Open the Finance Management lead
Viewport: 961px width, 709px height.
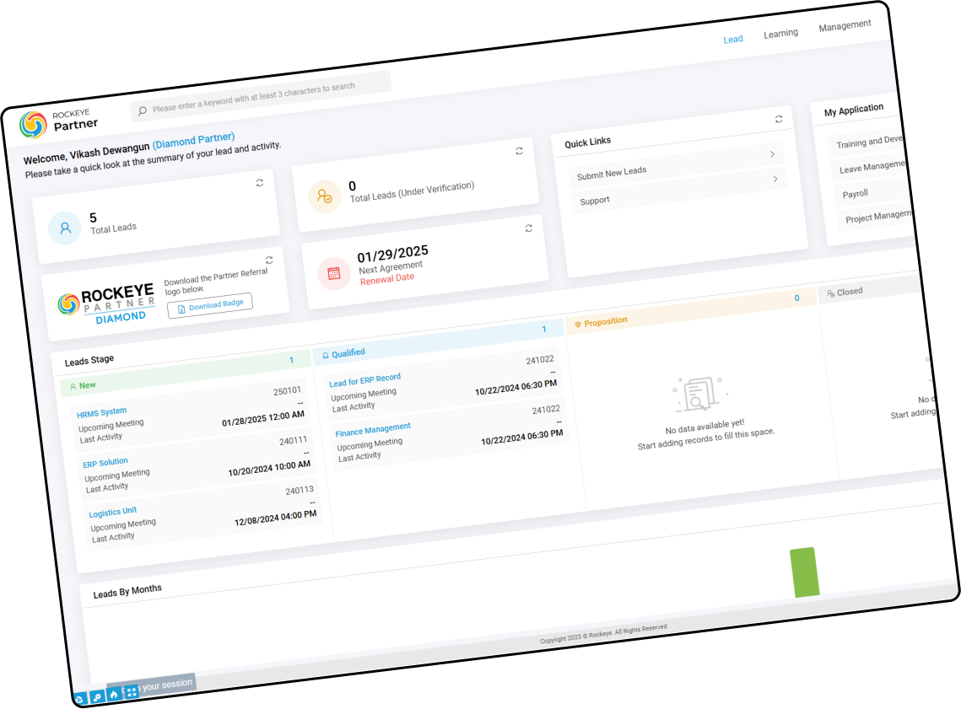click(373, 429)
